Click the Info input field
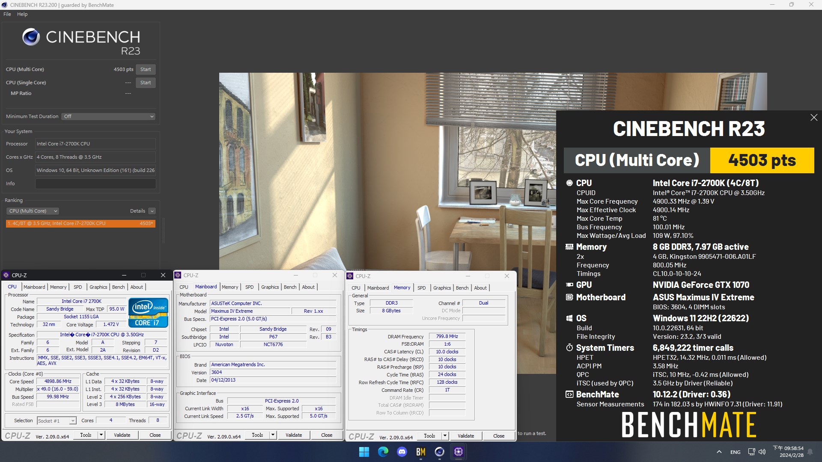Screen dimensions: 822x462 [95, 184]
